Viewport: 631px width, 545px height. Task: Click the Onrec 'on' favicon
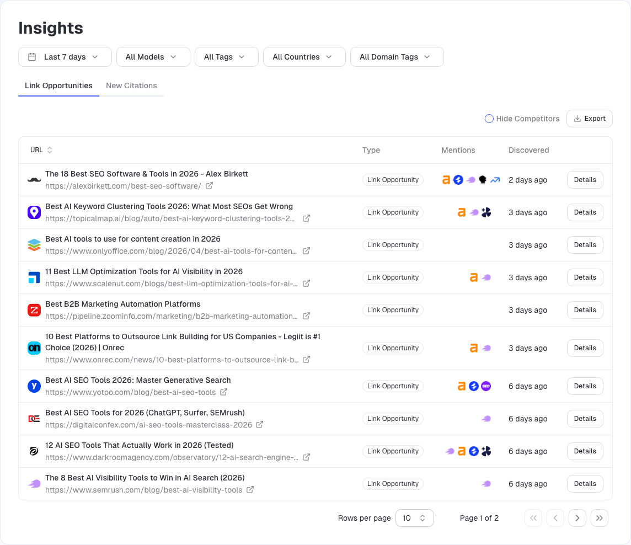(34, 348)
